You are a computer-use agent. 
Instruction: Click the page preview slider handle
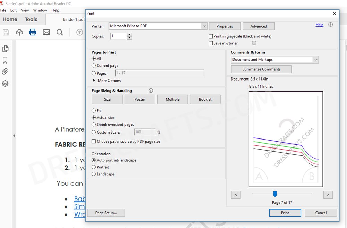(275, 194)
